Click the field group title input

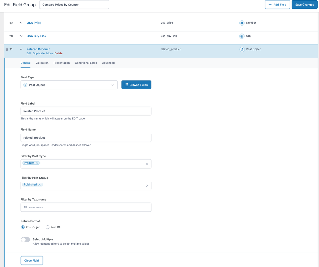pyautogui.click(x=74, y=5)
